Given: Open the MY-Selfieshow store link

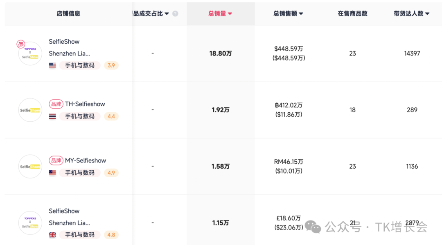Looking at the screenshot, I should 86,160.
